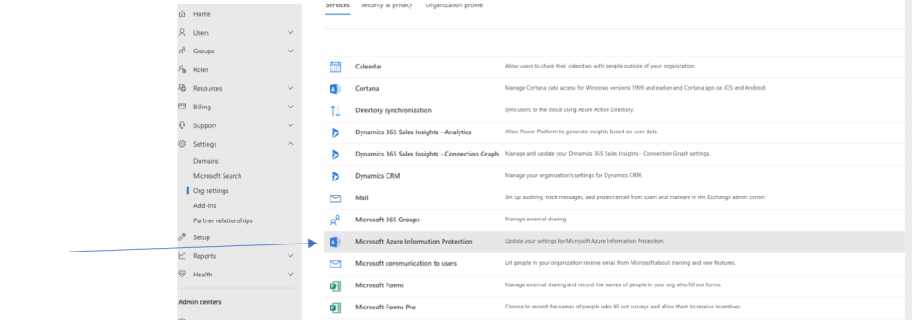Viewport: 912px width, 320px height.
Task: Click the Admin centers heading
Action: coord(199,302)
